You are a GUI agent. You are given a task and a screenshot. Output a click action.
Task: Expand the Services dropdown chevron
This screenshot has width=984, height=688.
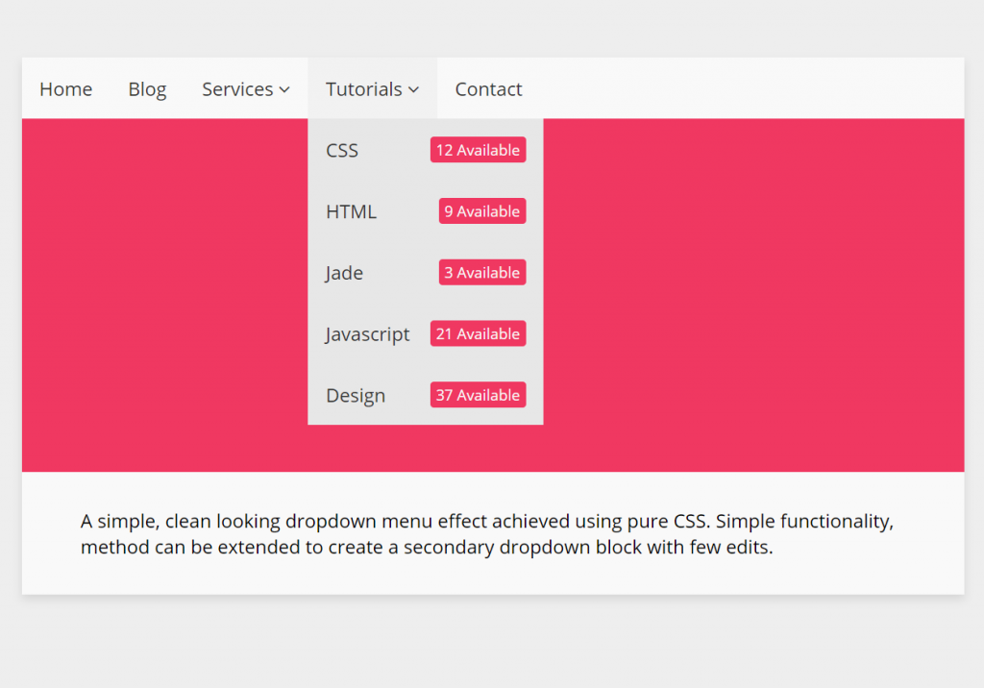(285, 89)
